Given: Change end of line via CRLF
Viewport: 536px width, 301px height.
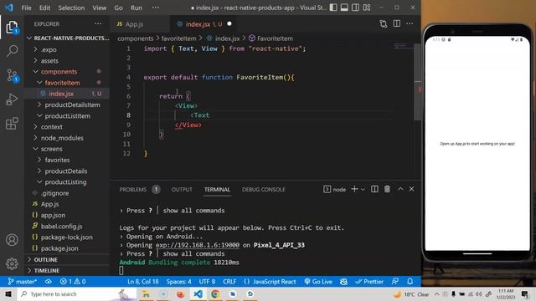Looking at the screenshot, I should tap(229, 282).
